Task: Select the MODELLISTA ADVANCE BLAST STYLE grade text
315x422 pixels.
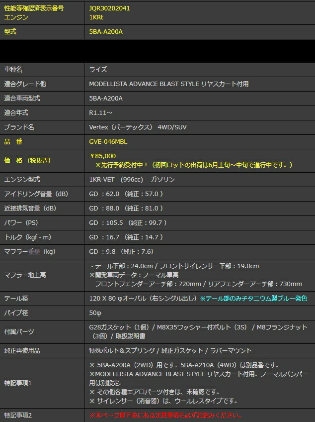Action: (x=169, y=84)
